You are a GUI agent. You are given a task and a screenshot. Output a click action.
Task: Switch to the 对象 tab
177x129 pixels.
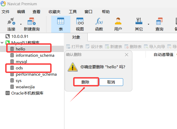(76, 37)
